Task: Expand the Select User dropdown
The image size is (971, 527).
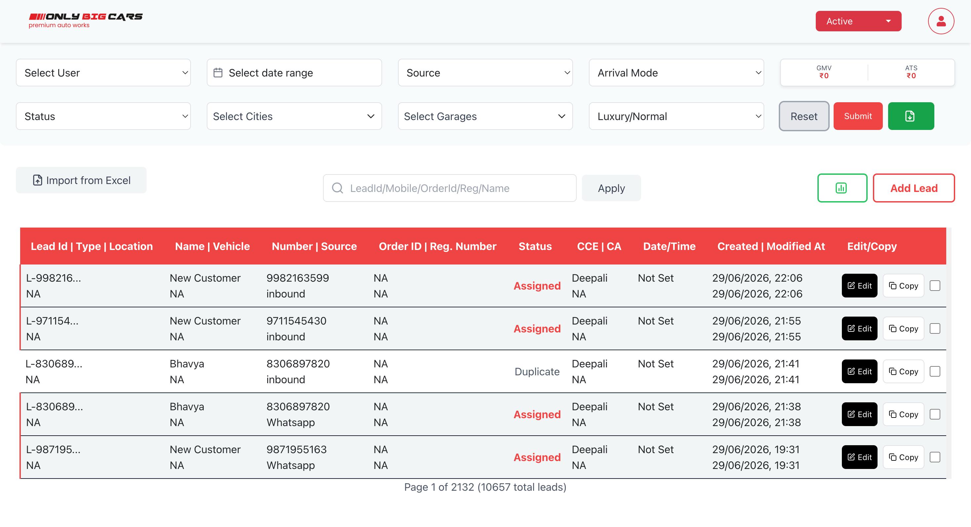Action: (x=103, y=73)
